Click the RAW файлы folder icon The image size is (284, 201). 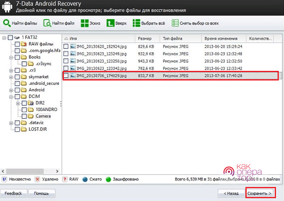pyautogui.click(x=24, y=44)
